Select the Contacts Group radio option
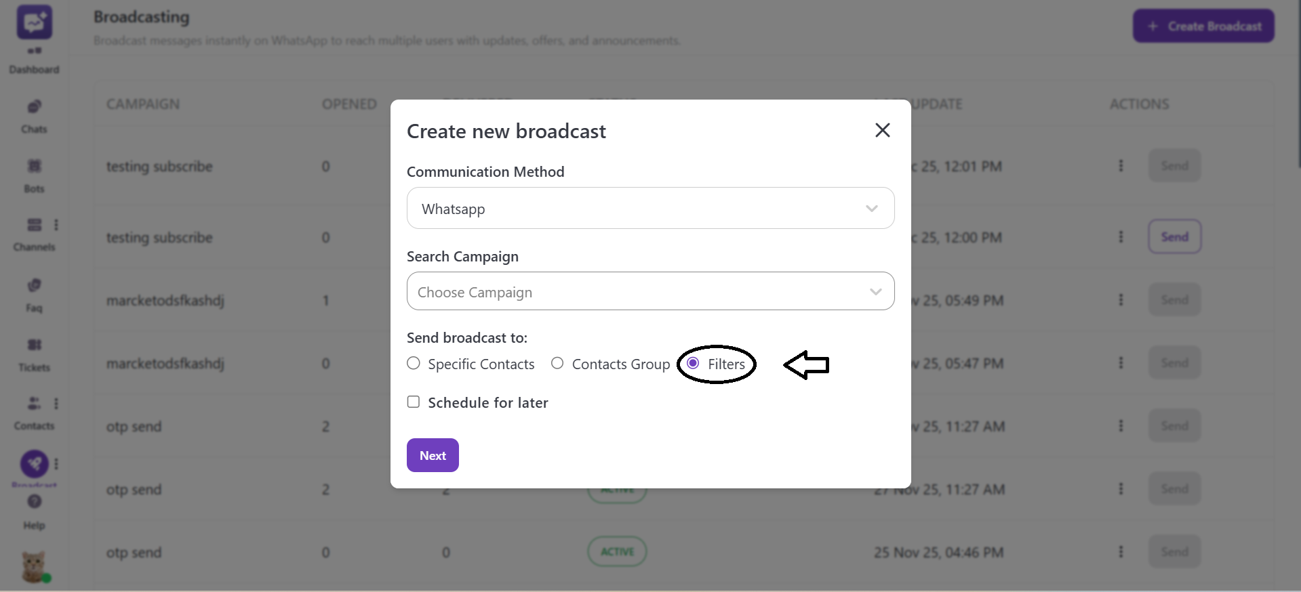The image size is (1301, 592). [557, 363]
